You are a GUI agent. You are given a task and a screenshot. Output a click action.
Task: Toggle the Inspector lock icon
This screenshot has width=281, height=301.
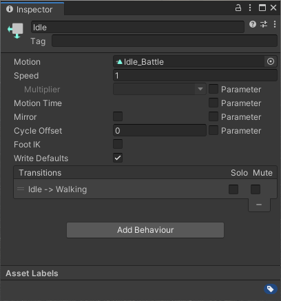(x=238, y=8)
